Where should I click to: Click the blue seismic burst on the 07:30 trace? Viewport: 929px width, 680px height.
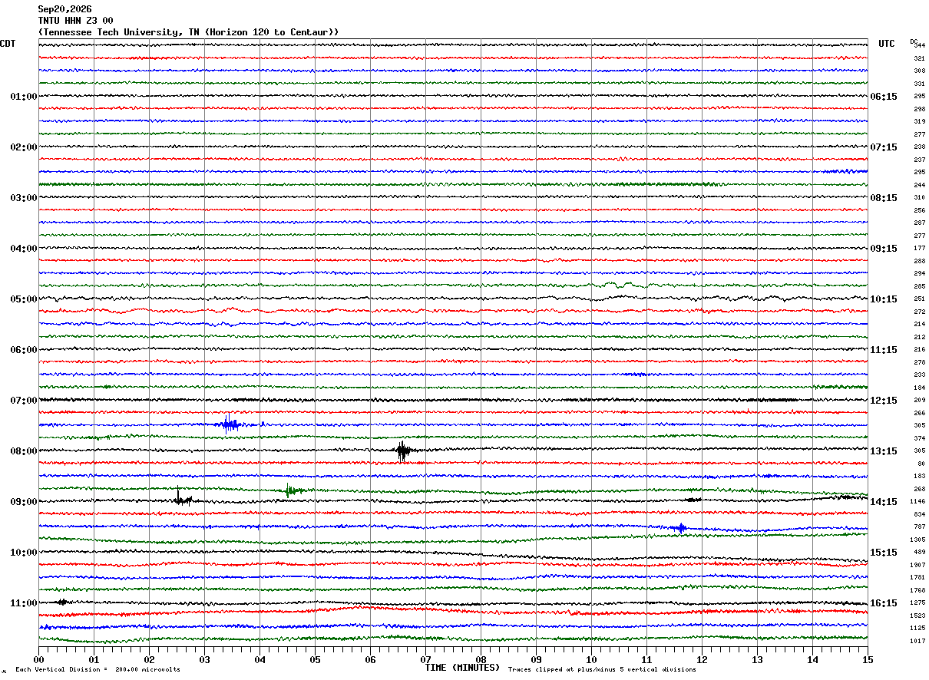(x=230, y=423)
